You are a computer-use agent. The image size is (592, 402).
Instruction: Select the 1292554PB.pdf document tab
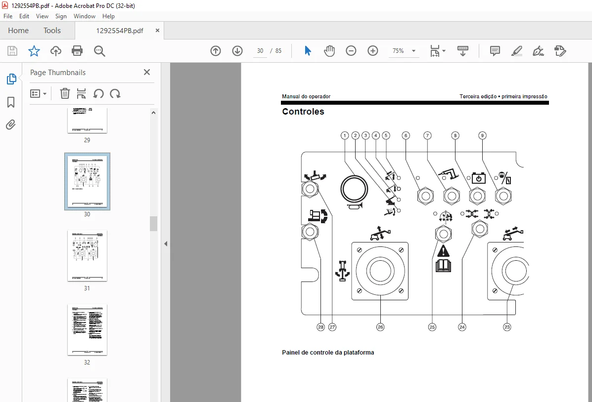pos(119,31)
